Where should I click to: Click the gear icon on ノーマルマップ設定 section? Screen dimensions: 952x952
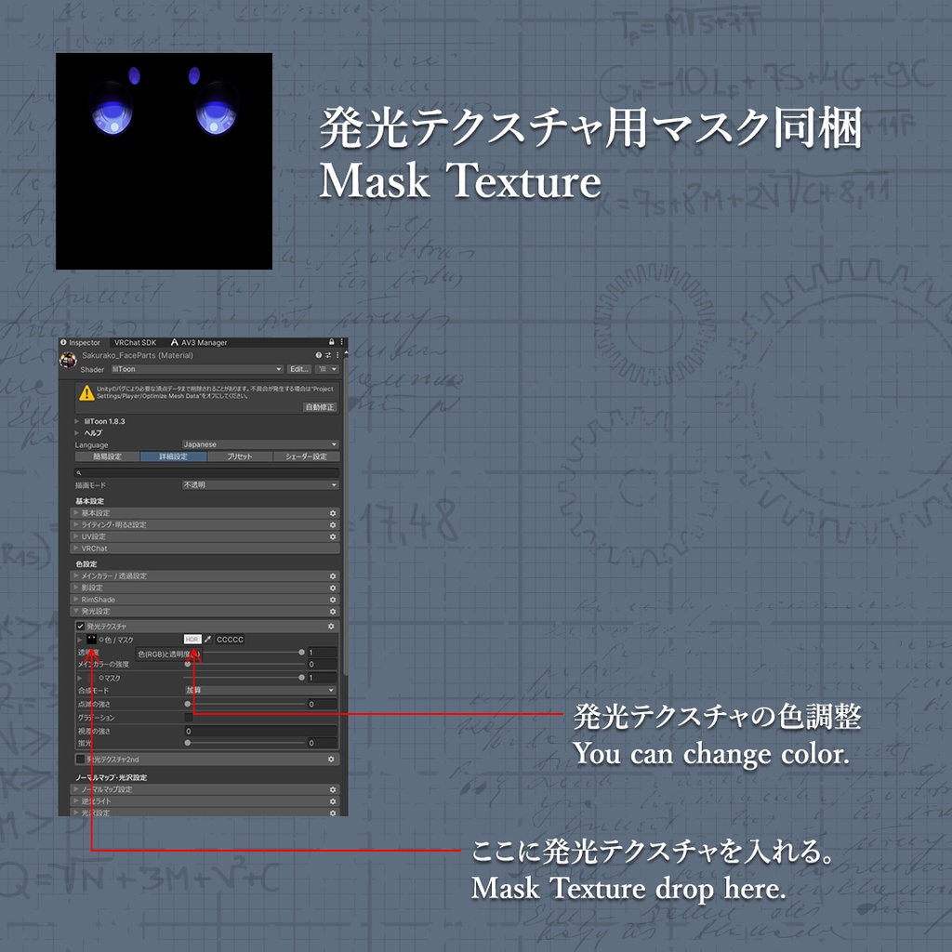[x=331, y=790]
